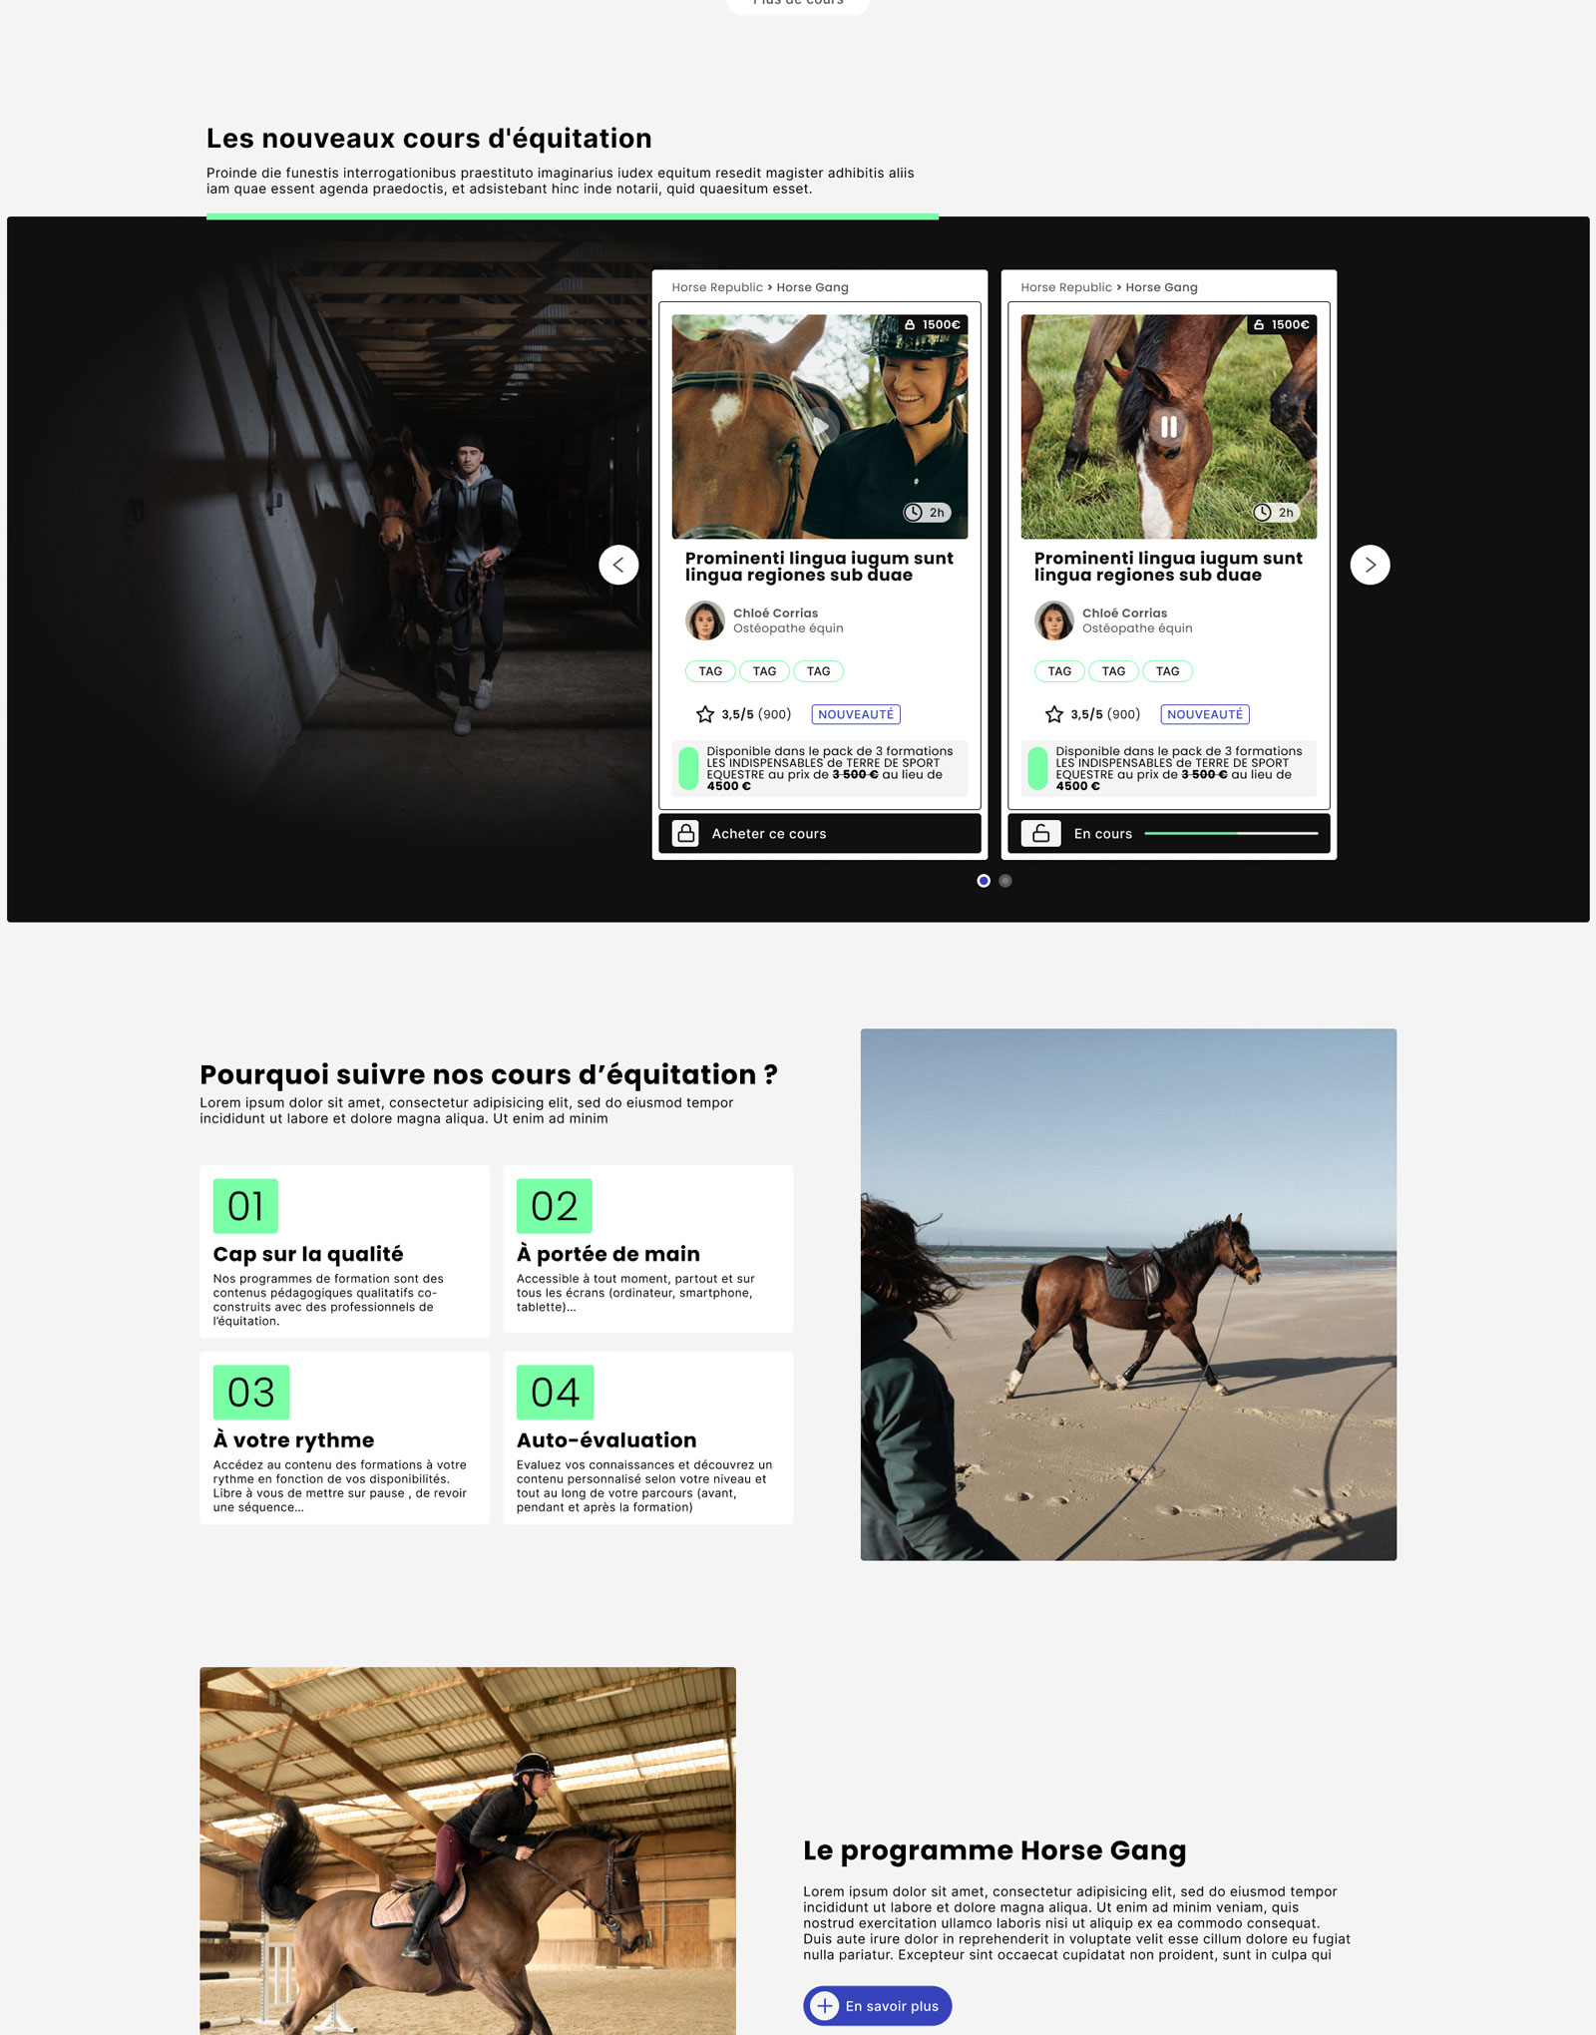The width and height of the screenshot is (1596, 2035).
Task: Click the star rating icon on first card
Action: pos(705,714)
